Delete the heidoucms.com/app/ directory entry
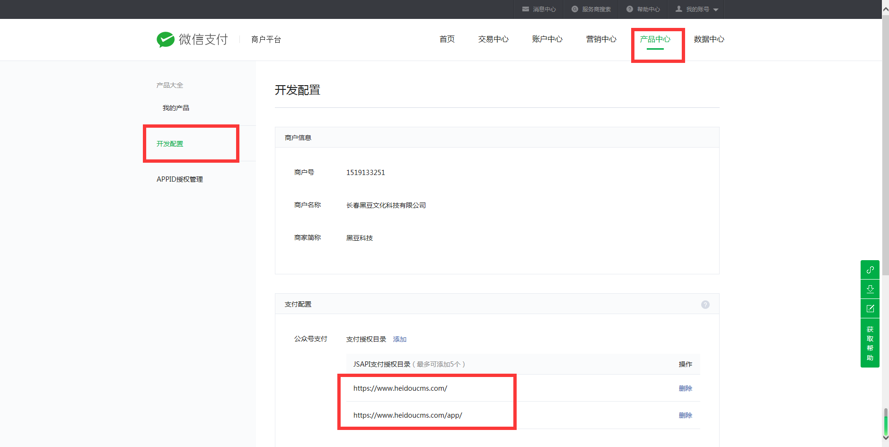Image resolution: width=889 pixels, height=447 pixels. point(686,415)
